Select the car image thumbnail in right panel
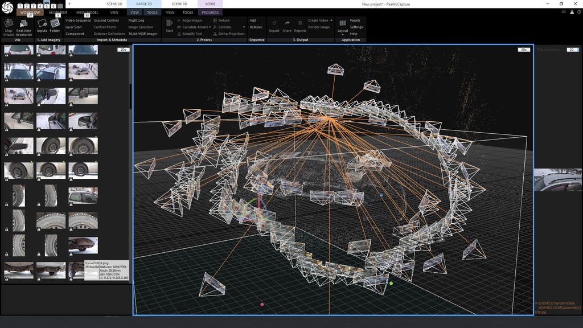 point(558,179)
